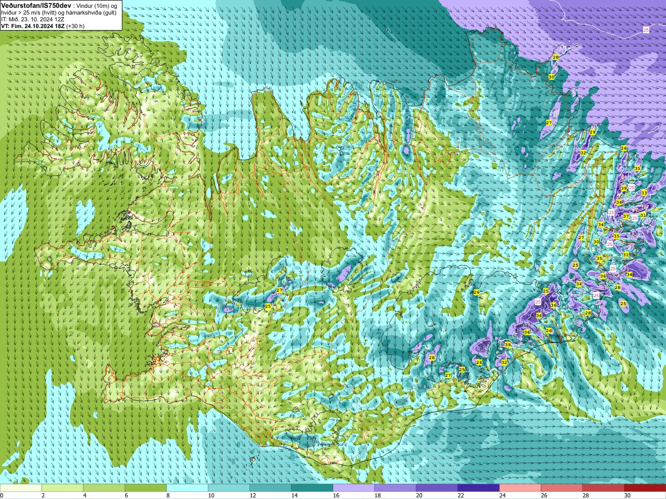This screenshot has width=666, height=499.
Task: Click the 24–26 pink legend swatch
Action: click(x=520, y=488)
